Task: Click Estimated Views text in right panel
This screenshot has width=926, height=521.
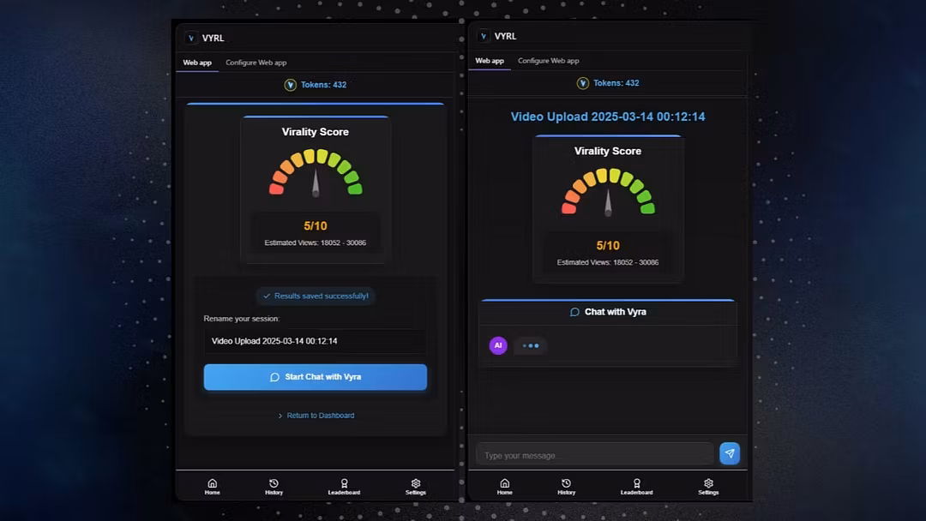Action: (x=608, y=262)
